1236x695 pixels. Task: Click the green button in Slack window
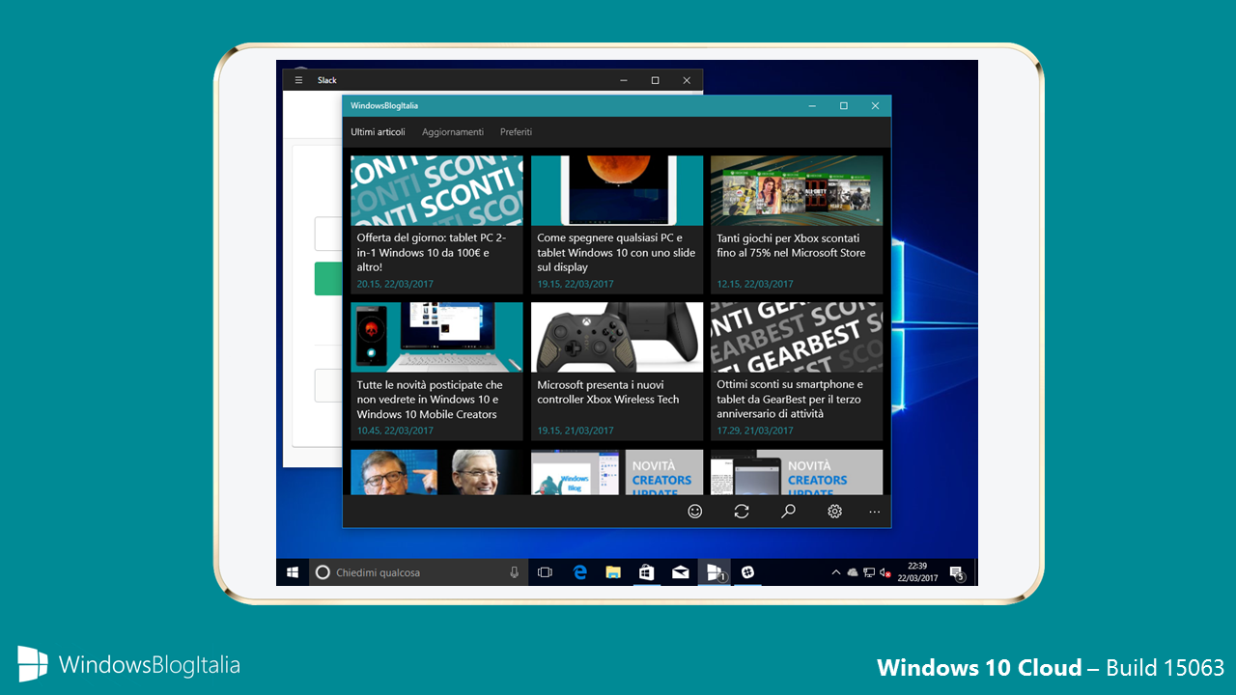(x=328, y=278)
